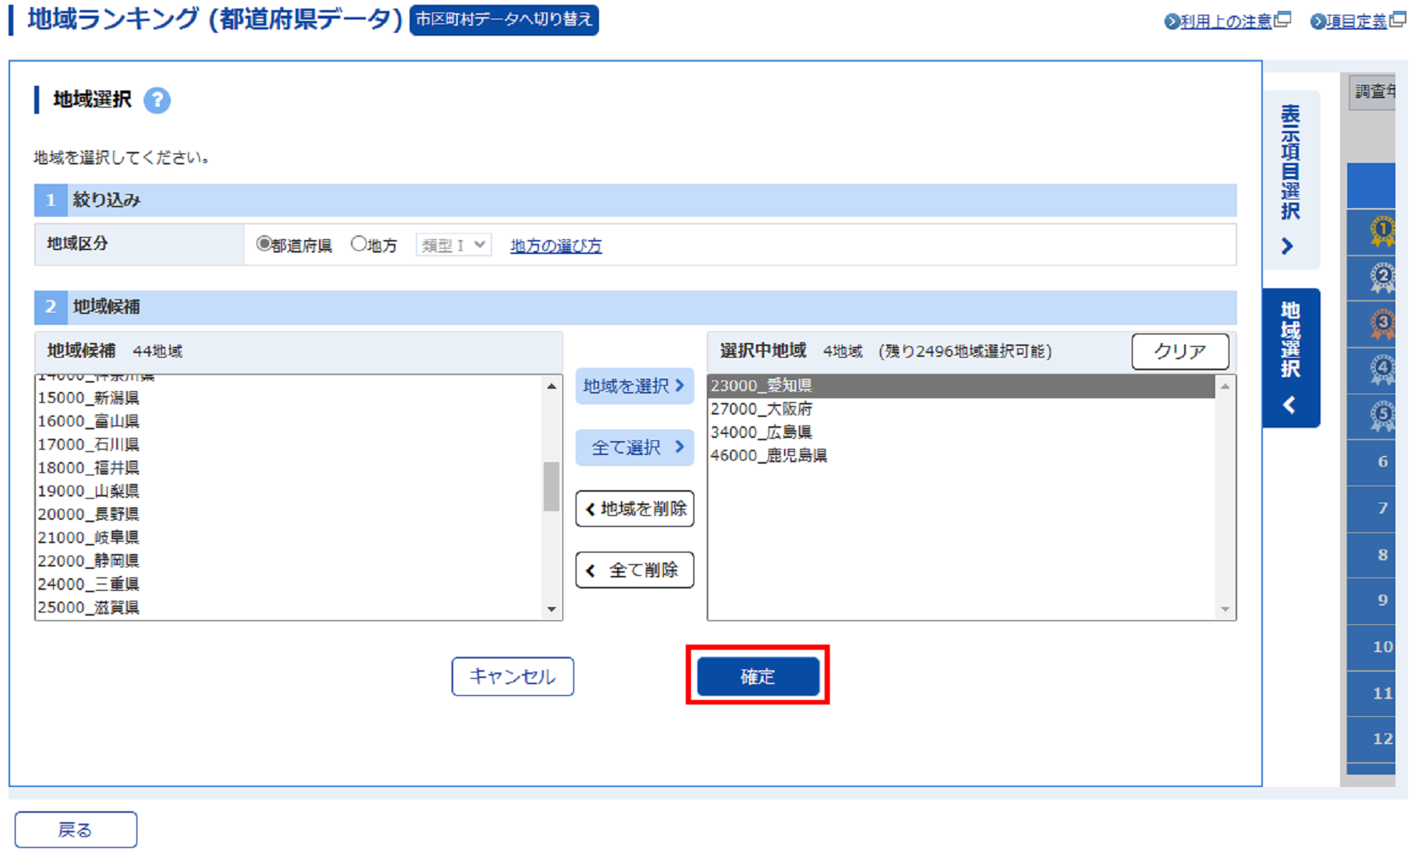Viewport: 1415px width, 858px height.
Task: Click the rank 1 gold medal icon
Action: point(1382,231)
